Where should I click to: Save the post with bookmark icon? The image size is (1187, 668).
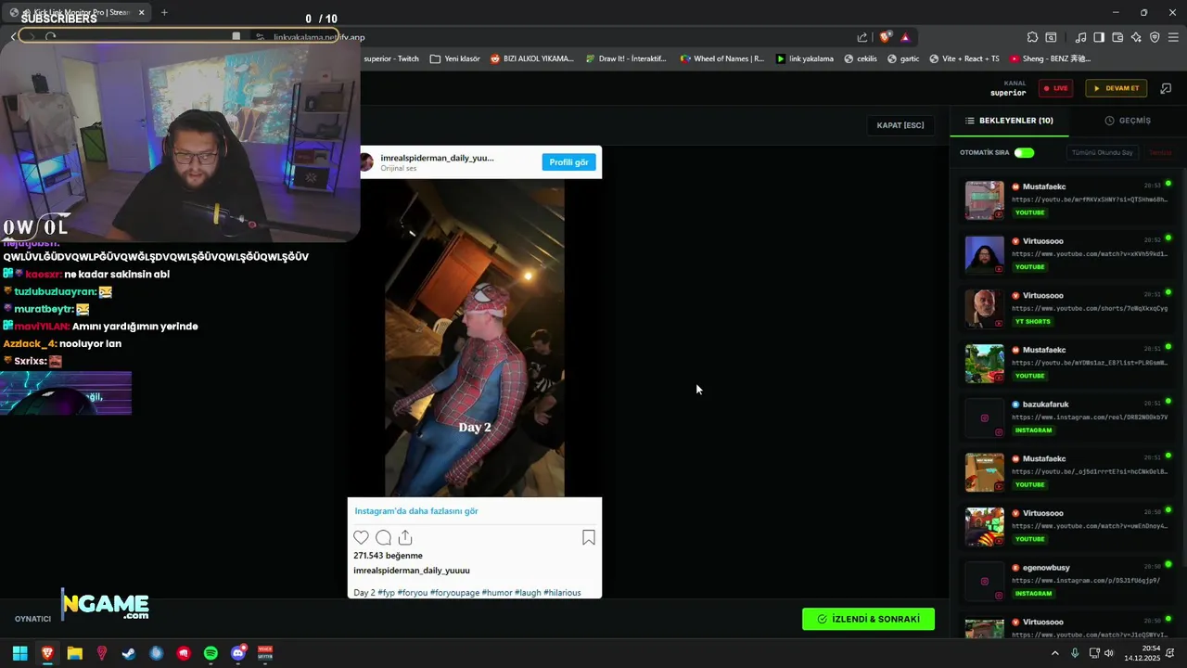pyautogui.click(x=589, y=537)
